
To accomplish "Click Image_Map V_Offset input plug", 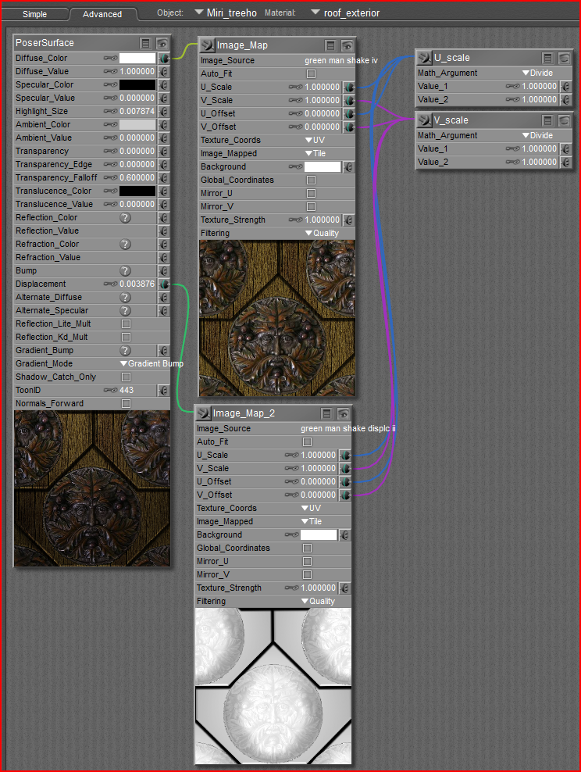I will click(x=349, y=127).
